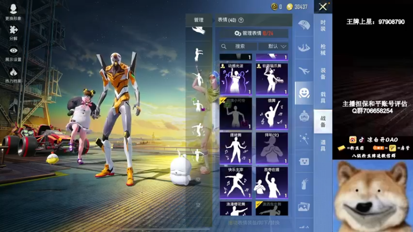Select the checked emote card beside 浪漫樱花舞
413x232 pixels.
[272, 208]
